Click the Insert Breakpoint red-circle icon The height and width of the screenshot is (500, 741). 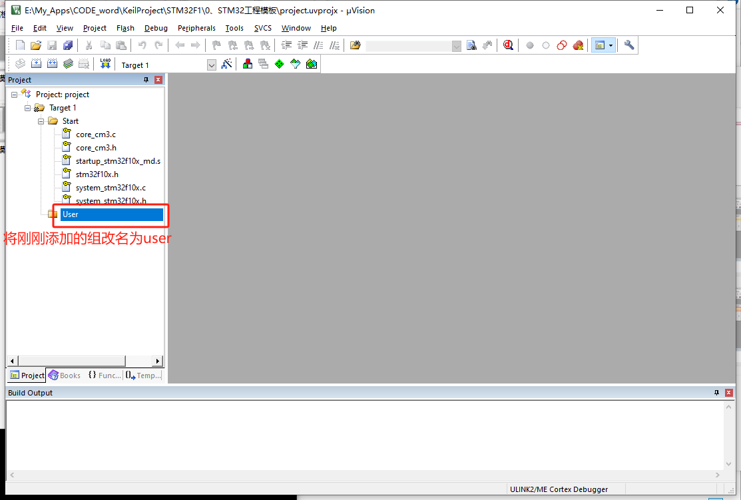pos(530,45)
